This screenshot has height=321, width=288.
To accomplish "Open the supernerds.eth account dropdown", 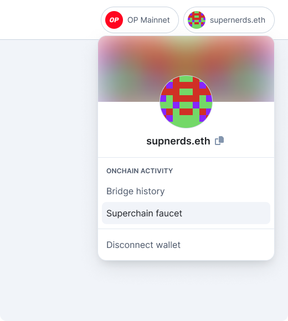I will click(x=229, y=20).
